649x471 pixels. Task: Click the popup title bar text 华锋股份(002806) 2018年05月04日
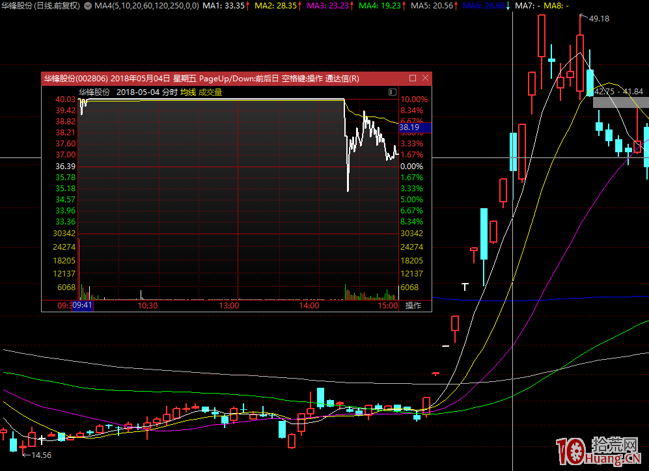pyautogui.click(x=107, y=79)
